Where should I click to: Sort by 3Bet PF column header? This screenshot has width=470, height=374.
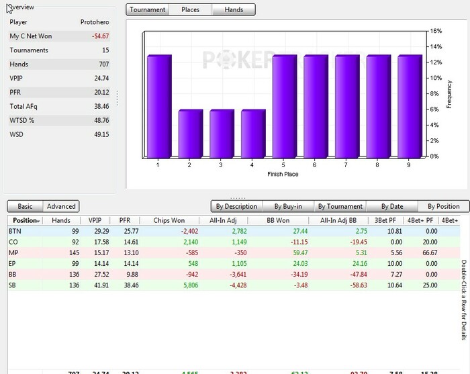pyautogui.click(x=385, y=220)
